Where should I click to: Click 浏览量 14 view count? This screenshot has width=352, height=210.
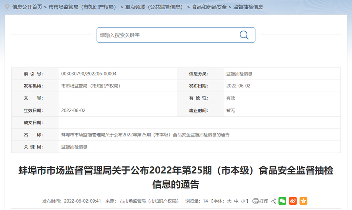pos(197,201)
